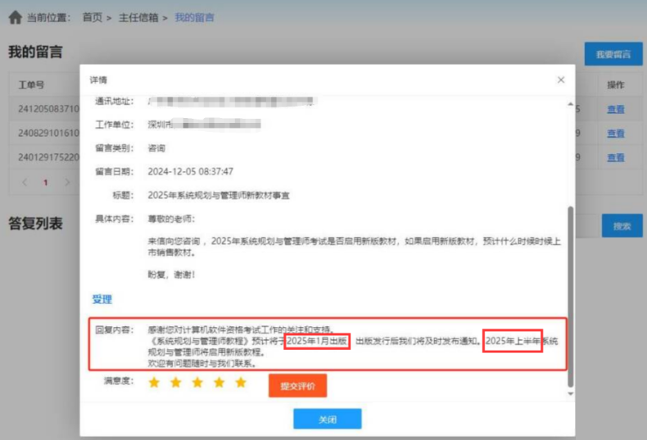
Task: Set rating to the fourth star
Action: pyautogui.click(x=219, y=383)
